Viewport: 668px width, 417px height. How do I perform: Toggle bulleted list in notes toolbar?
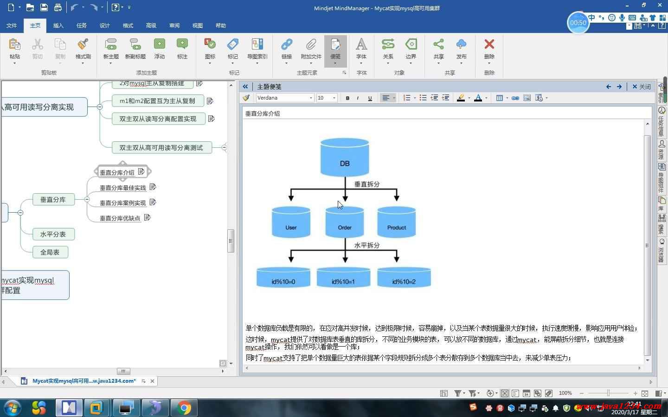(x=423, y=98)
